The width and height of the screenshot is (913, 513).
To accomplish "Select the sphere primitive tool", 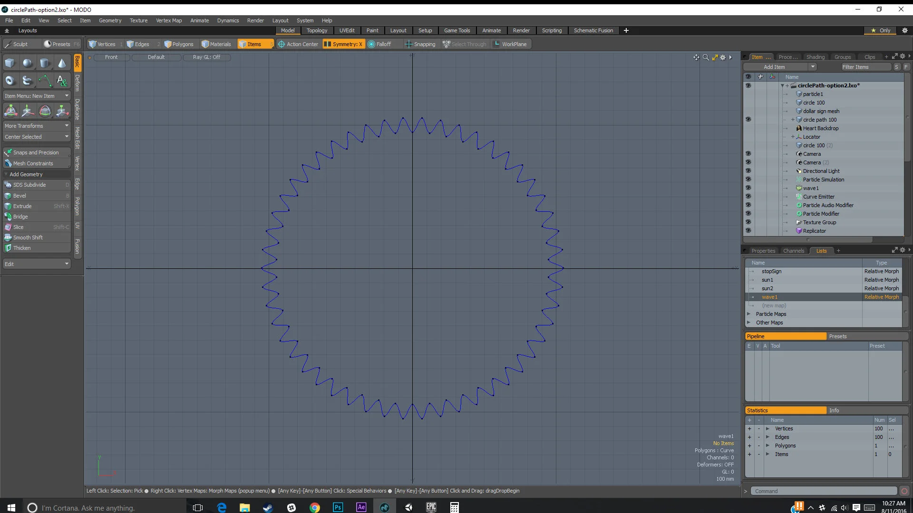I will [28, 63].
